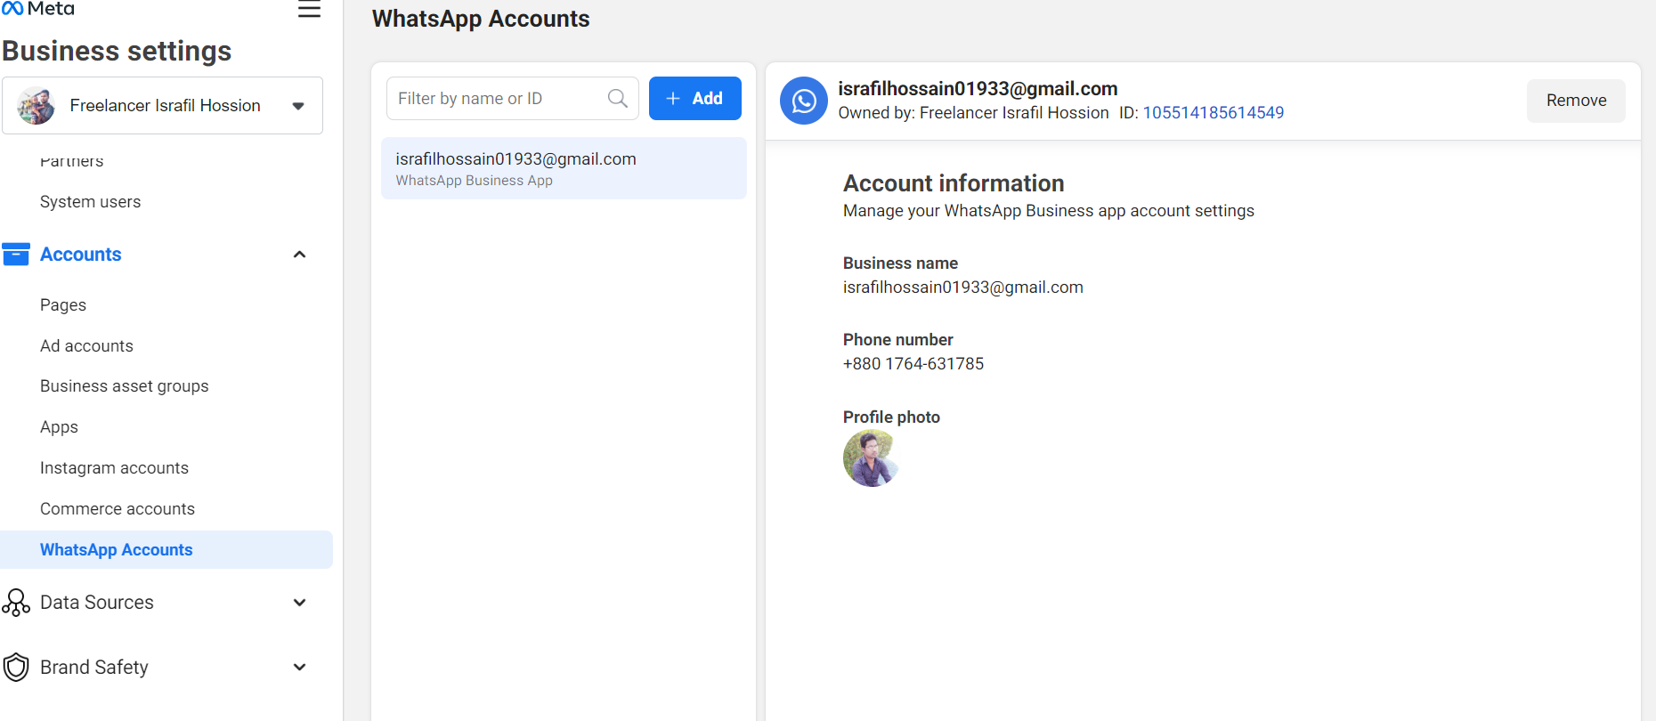Click phone number +880 1764-631785

point(913,364)
